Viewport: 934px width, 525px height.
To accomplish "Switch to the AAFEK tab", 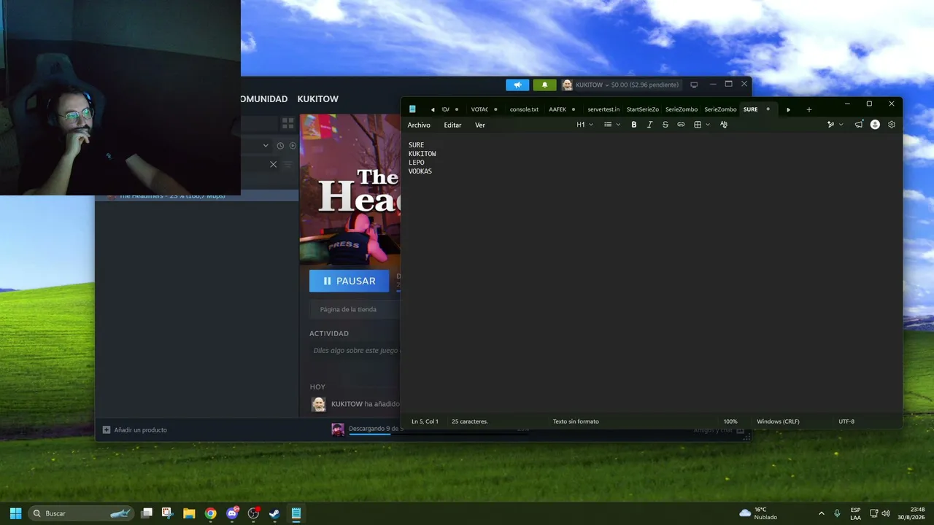I will 557,109.
